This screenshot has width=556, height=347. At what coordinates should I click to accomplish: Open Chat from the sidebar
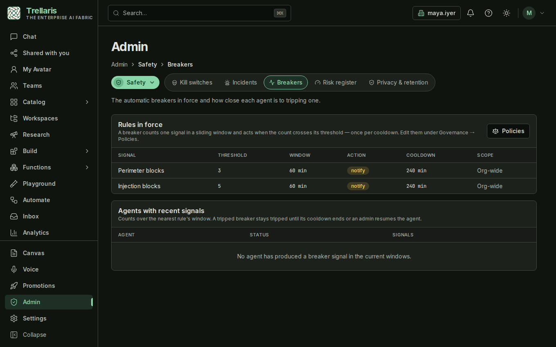[49, 37]
